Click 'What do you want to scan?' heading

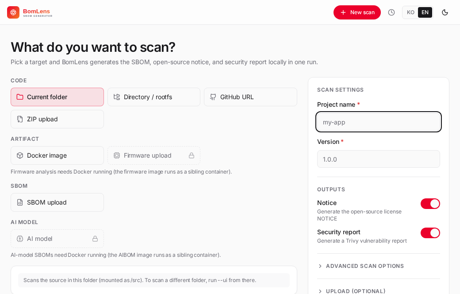[93, 47]
